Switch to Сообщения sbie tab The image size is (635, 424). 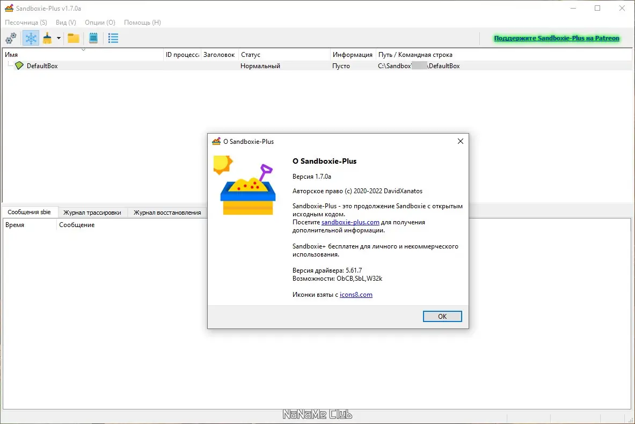(29, 212)
